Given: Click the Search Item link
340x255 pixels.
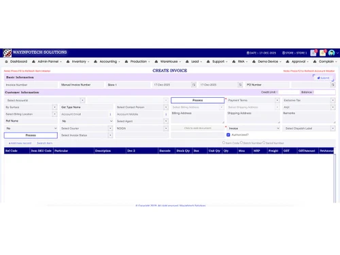Looking at the screenshot, I should [45, 143].
